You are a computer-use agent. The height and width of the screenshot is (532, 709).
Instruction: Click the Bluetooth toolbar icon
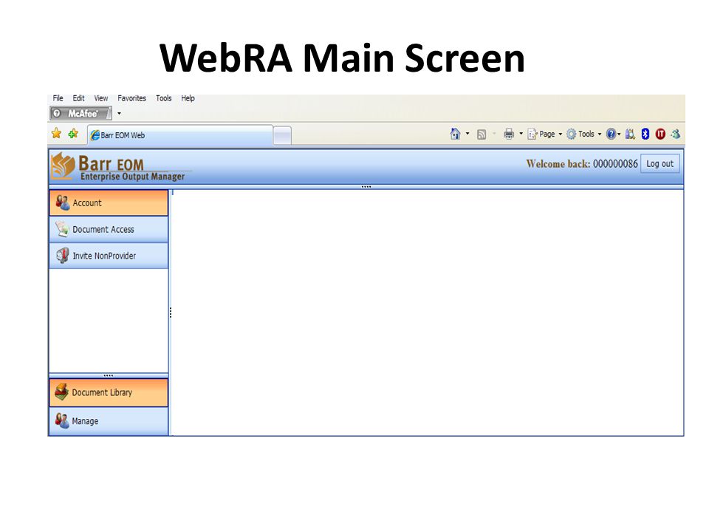pos(645,134)
